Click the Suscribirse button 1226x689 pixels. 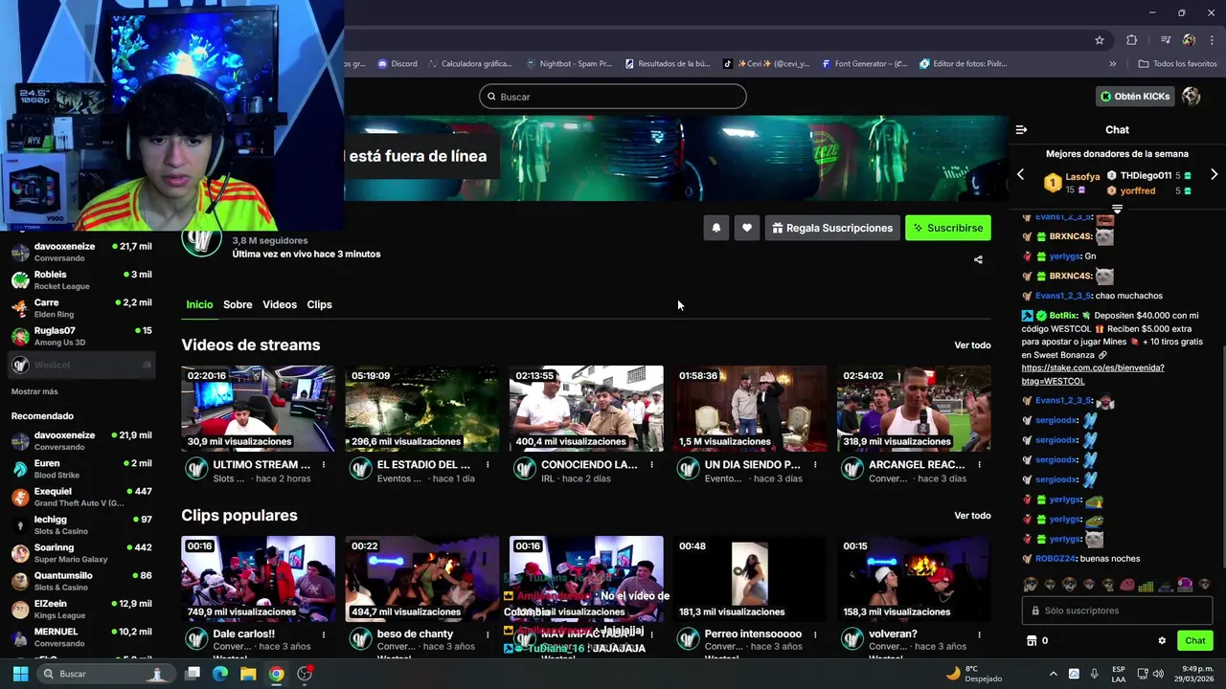tap(948, 228)
